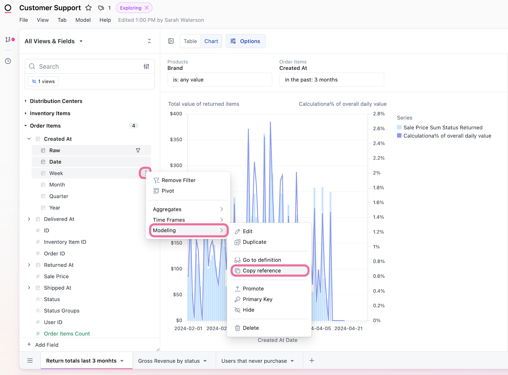Open the branch icon in left sidebar
Image resolution: width=508 pixels, height=375 pixels.
tap(8, 40)
